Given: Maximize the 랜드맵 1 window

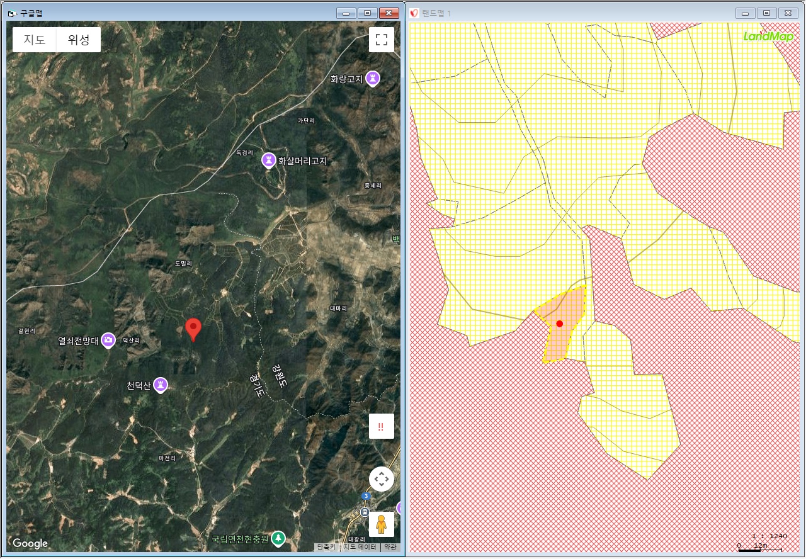Looking at the screenshot, I should point(766,13).
